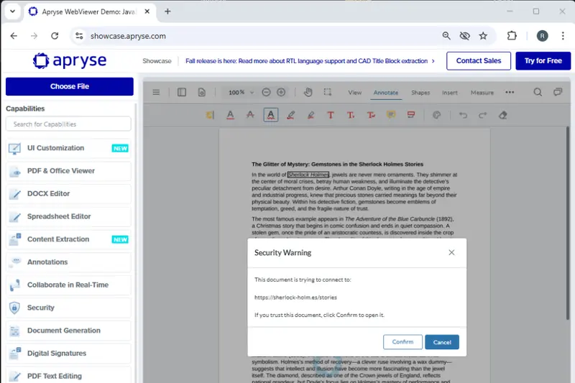Click the Showcase link

[157, 61]
